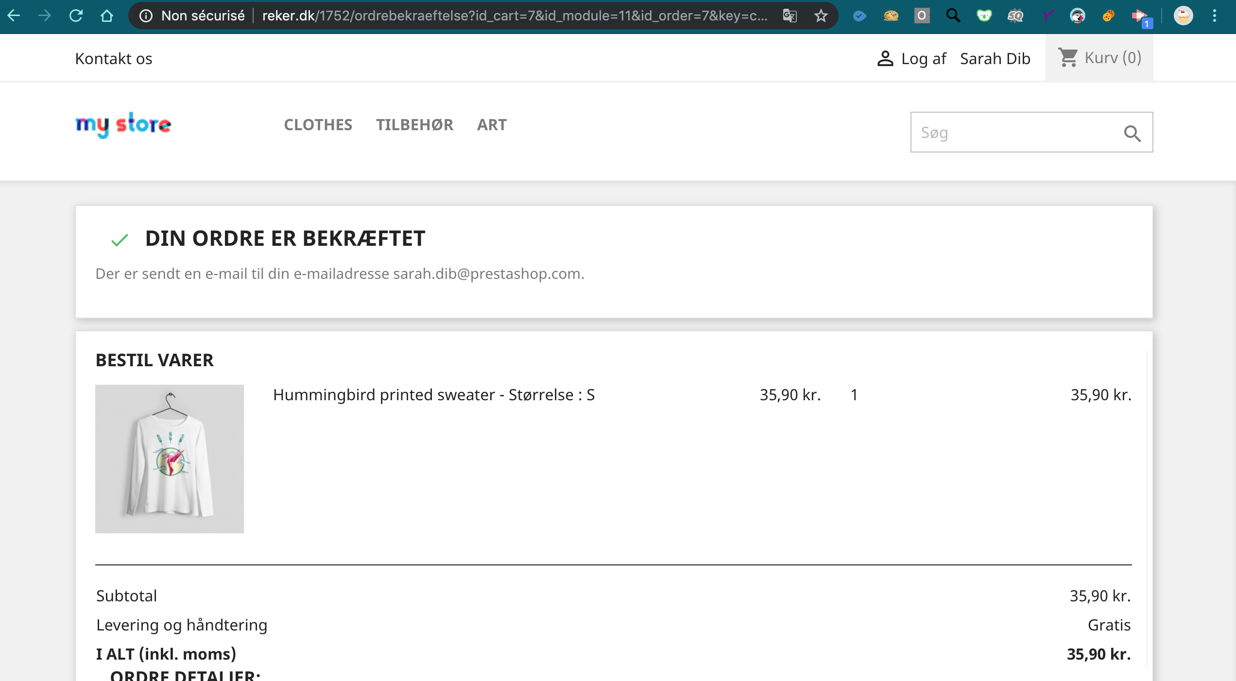1236x681 pixels.
Task: Click the site info icon in address bar
Action: coord(146,16)
